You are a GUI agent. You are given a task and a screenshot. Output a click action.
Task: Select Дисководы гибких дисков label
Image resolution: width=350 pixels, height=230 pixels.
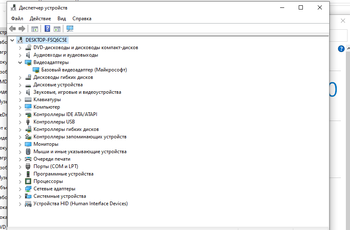coord(63,77)
